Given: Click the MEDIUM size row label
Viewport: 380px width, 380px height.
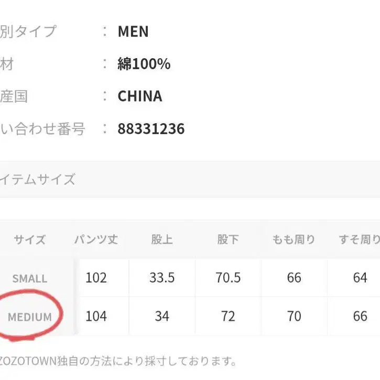Looking at the screenshot, I should (x=30, y=317).
